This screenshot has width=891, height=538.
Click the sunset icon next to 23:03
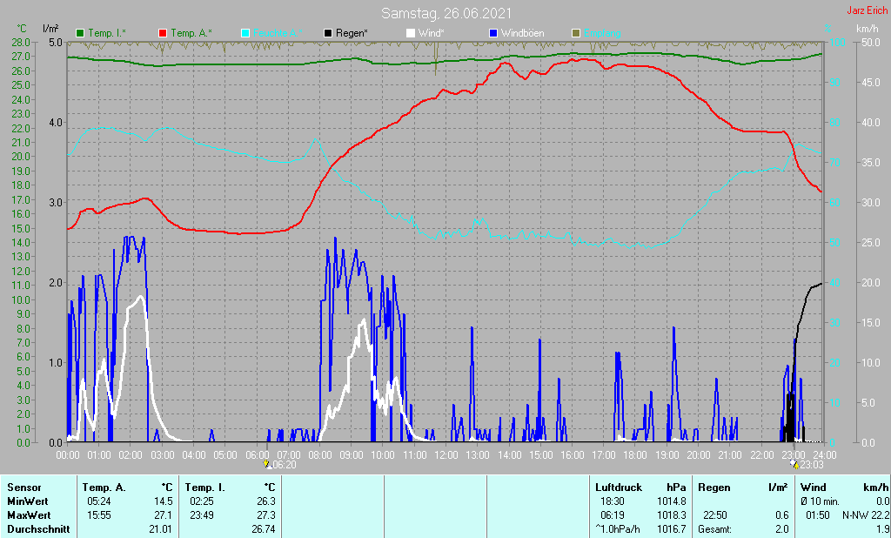[x=795, y=464]
